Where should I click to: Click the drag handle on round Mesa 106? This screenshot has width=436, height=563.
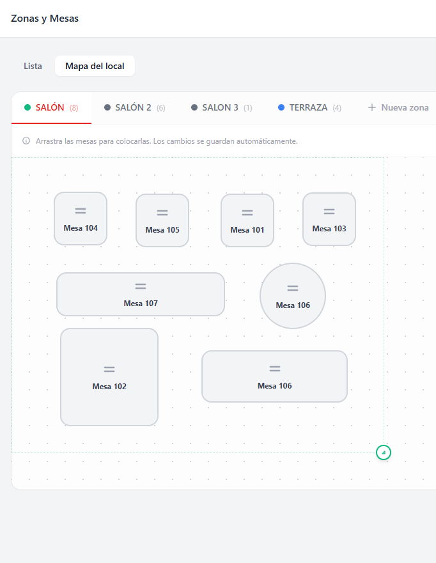[293, 288]
